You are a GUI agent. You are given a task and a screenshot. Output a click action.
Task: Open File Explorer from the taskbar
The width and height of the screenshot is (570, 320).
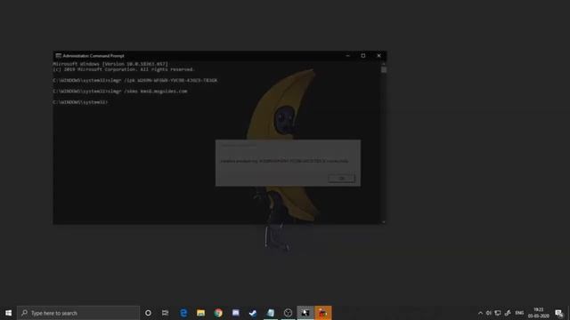click(x=200, y=313)
